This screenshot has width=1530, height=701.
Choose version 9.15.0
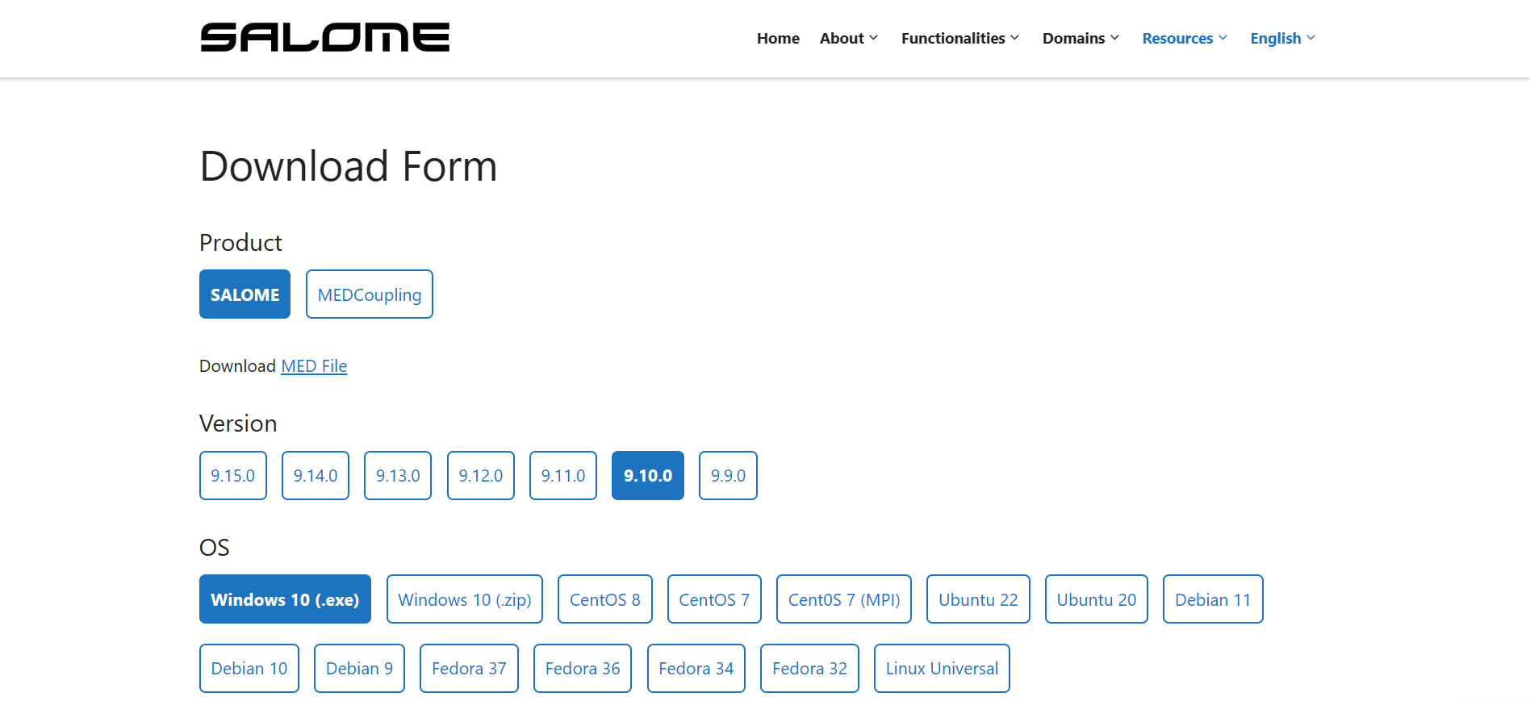pyautogui.click(x=233, y=476)
